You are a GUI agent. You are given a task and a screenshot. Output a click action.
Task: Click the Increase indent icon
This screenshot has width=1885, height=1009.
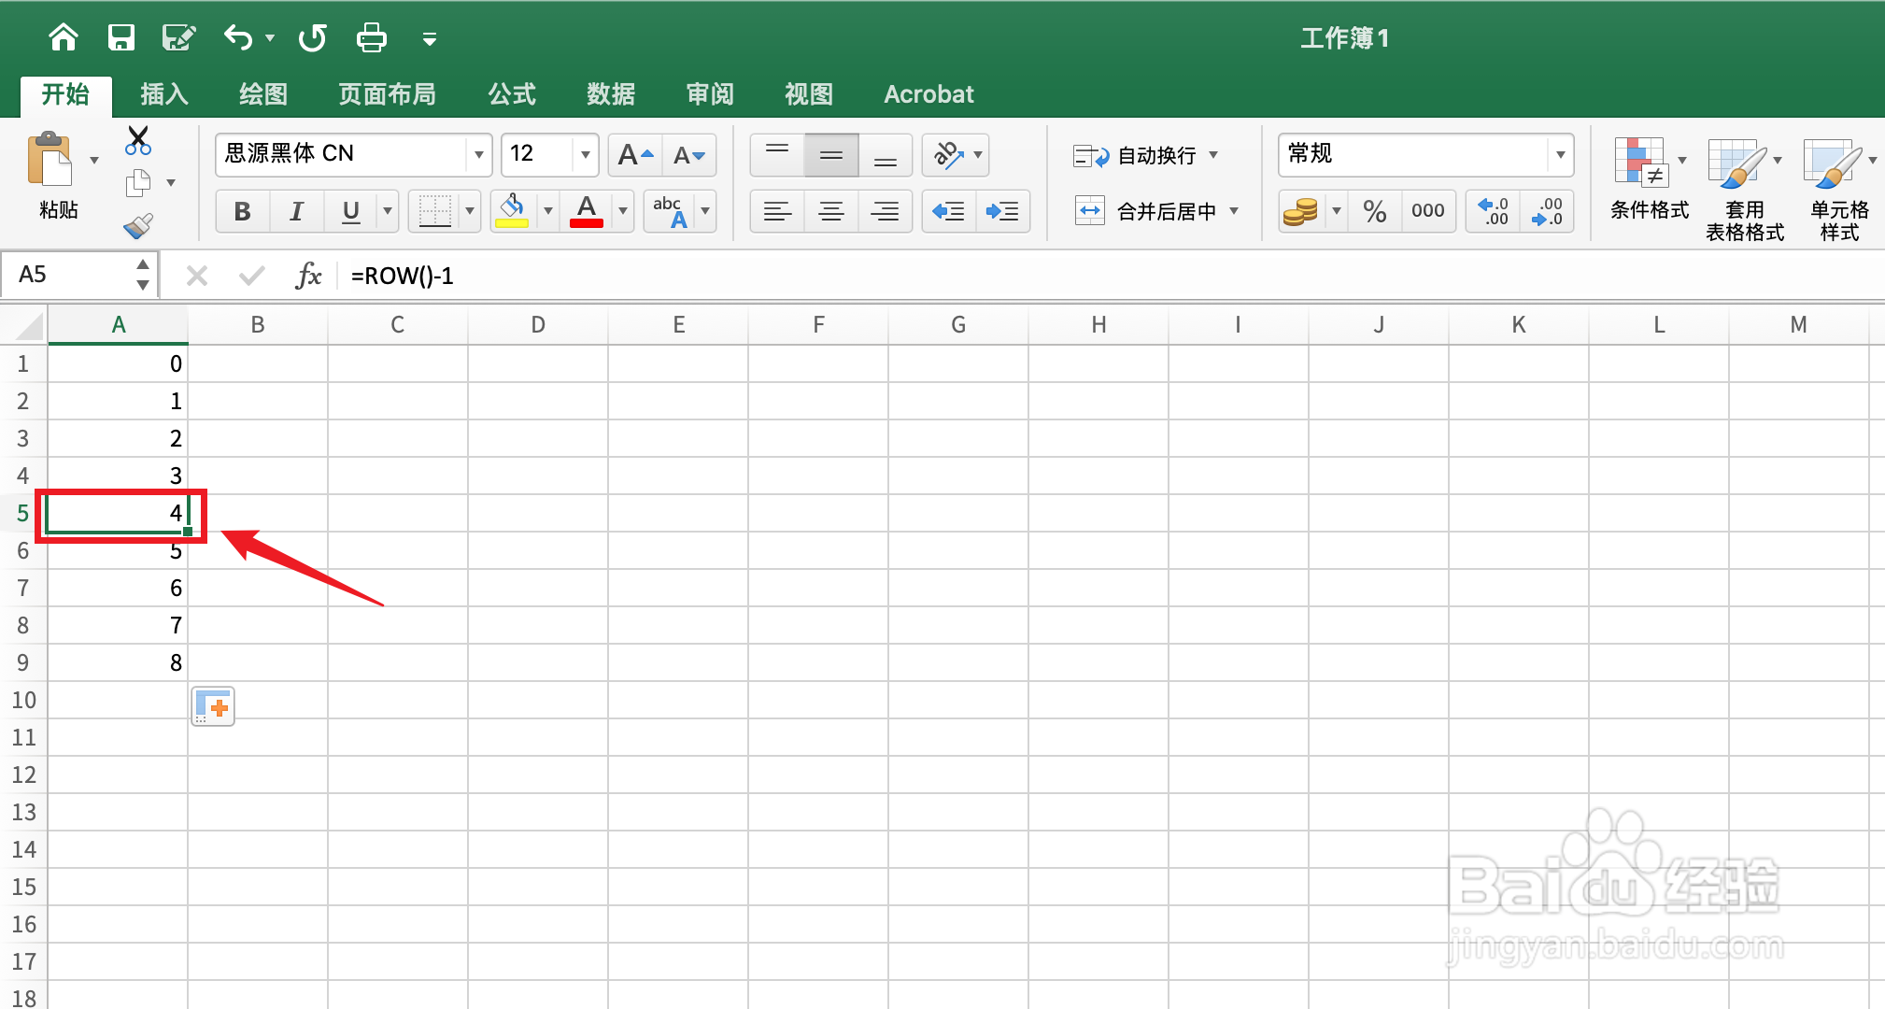point(1002,212)
